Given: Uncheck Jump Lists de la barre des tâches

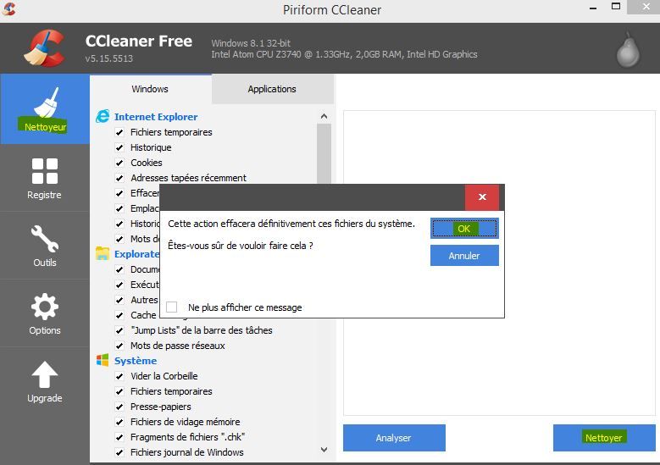Looking at the screenshot, I should coord(119,330).
